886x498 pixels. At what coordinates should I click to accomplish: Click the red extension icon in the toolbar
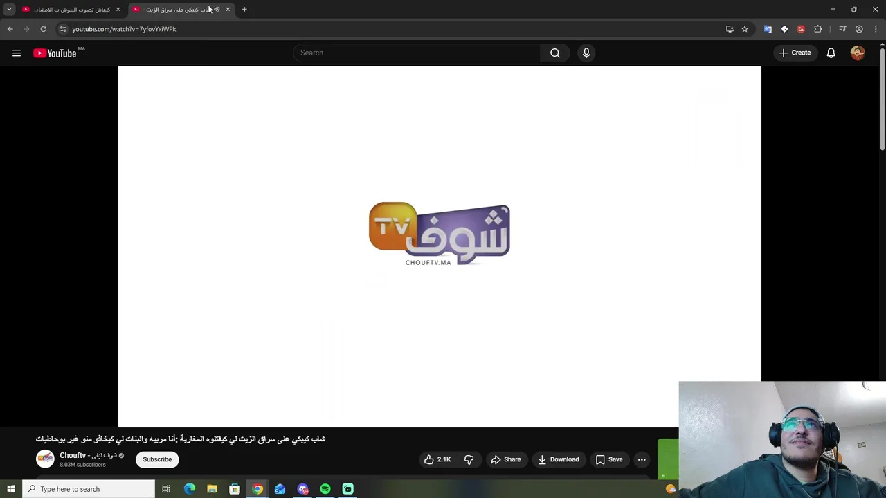point(801,29)
